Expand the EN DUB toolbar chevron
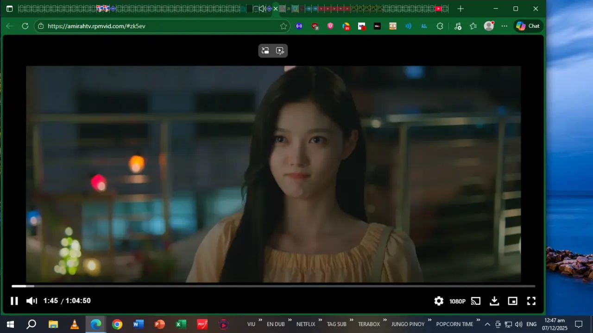593x333 pixels. 290,320
